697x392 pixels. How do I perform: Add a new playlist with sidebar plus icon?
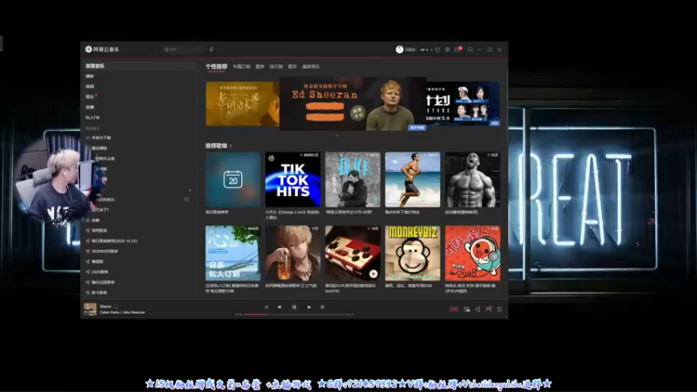tap(190, 190)
